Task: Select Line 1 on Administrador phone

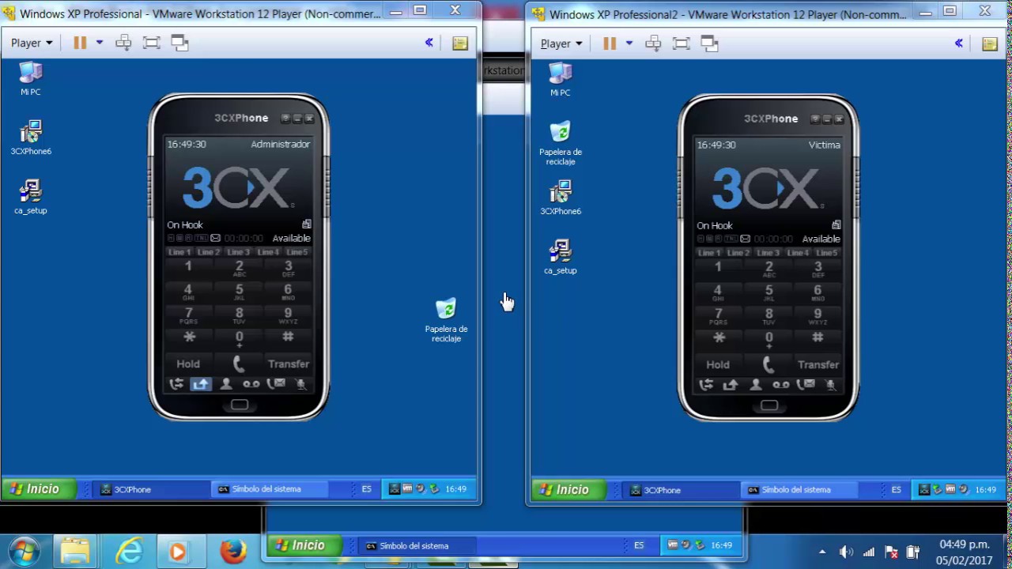Action: coord(179,252)
